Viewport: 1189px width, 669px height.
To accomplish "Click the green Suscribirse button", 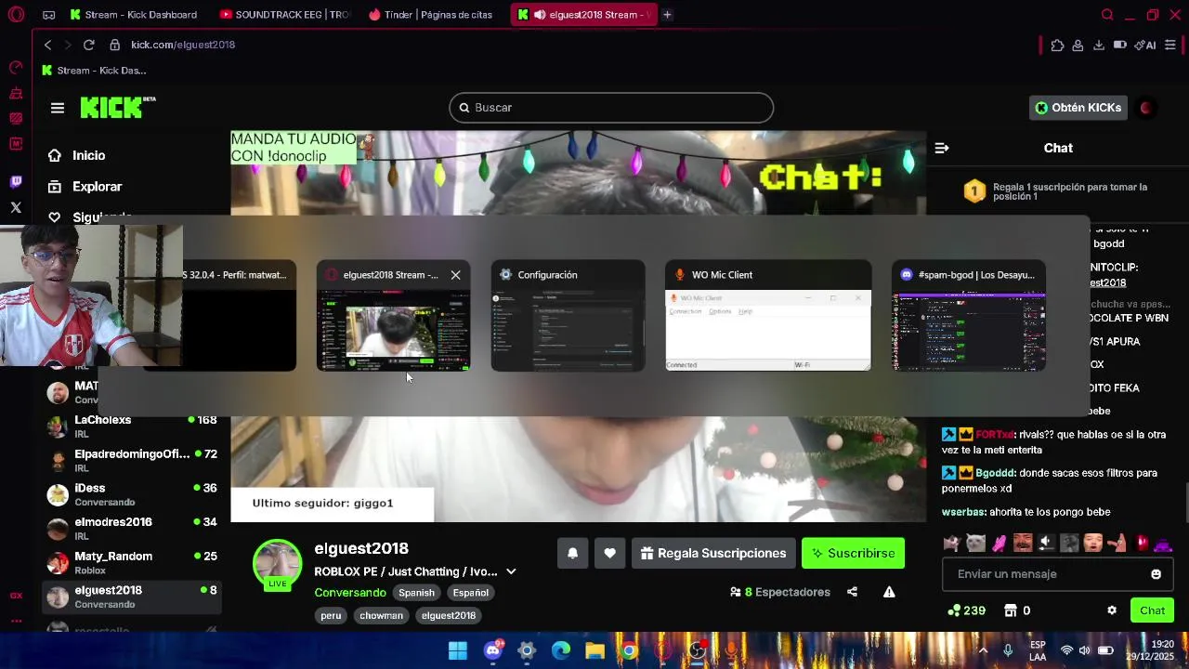I will (x=853, y=553).
